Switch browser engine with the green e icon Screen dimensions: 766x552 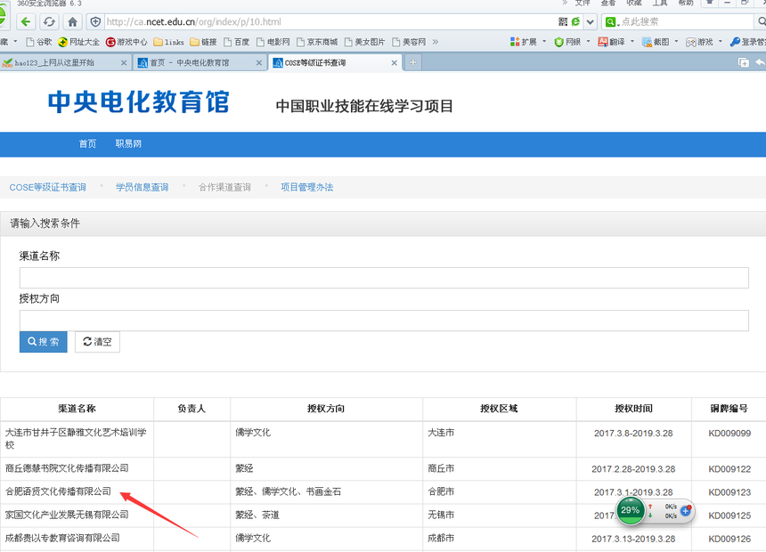point(576,21)
